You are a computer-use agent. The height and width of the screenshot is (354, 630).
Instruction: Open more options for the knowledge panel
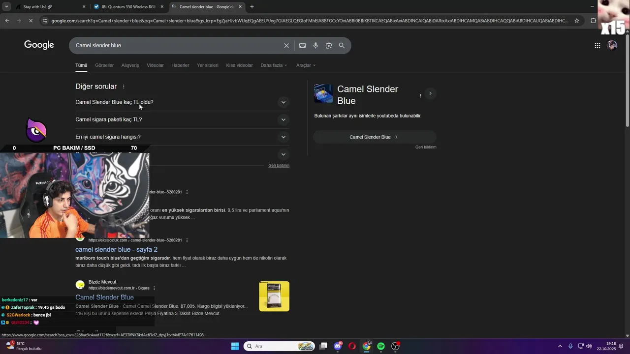pyautogui.click(x=420, y=95)
